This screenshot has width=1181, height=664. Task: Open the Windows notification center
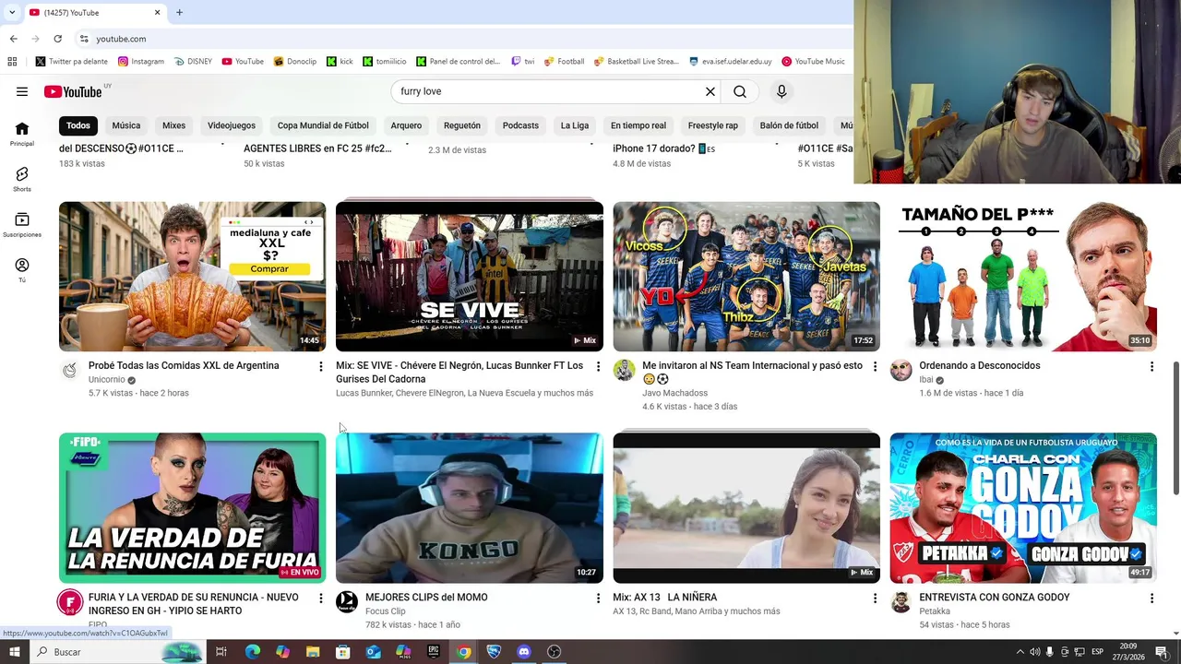click(1162, 652)
